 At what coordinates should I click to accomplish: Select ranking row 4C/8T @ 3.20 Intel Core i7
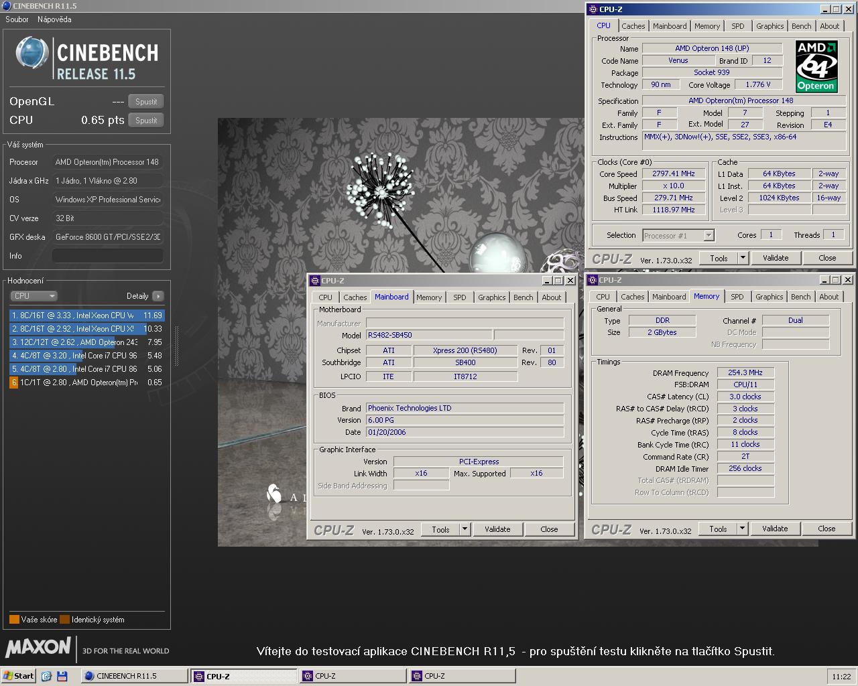pos(86,356)
